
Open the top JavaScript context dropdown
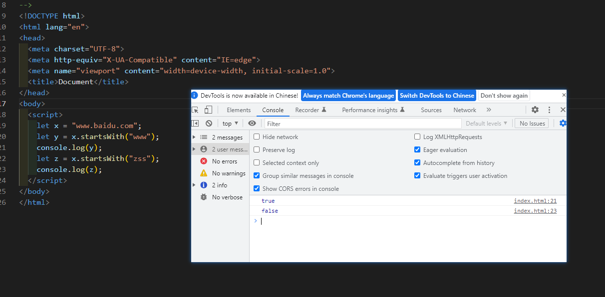point(230,123)
